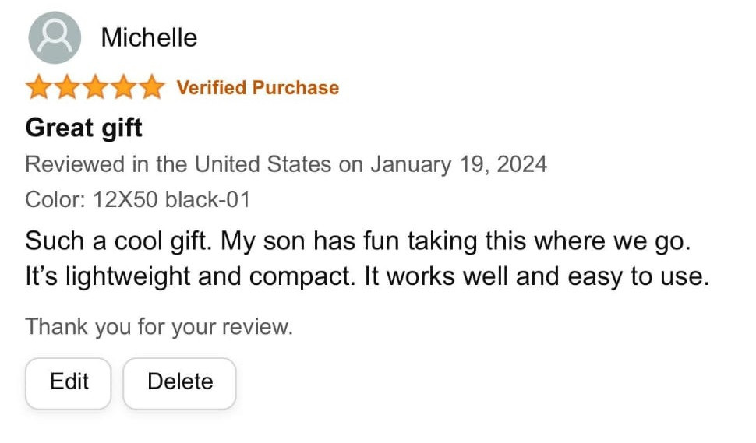Open the reviewer name Michelle
The height and width of the screenshot is (443, 756).
149,37
